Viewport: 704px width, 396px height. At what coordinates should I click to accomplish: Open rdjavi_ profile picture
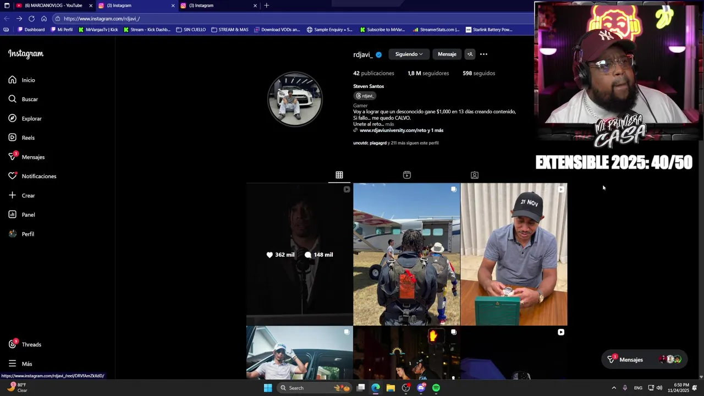295,100
